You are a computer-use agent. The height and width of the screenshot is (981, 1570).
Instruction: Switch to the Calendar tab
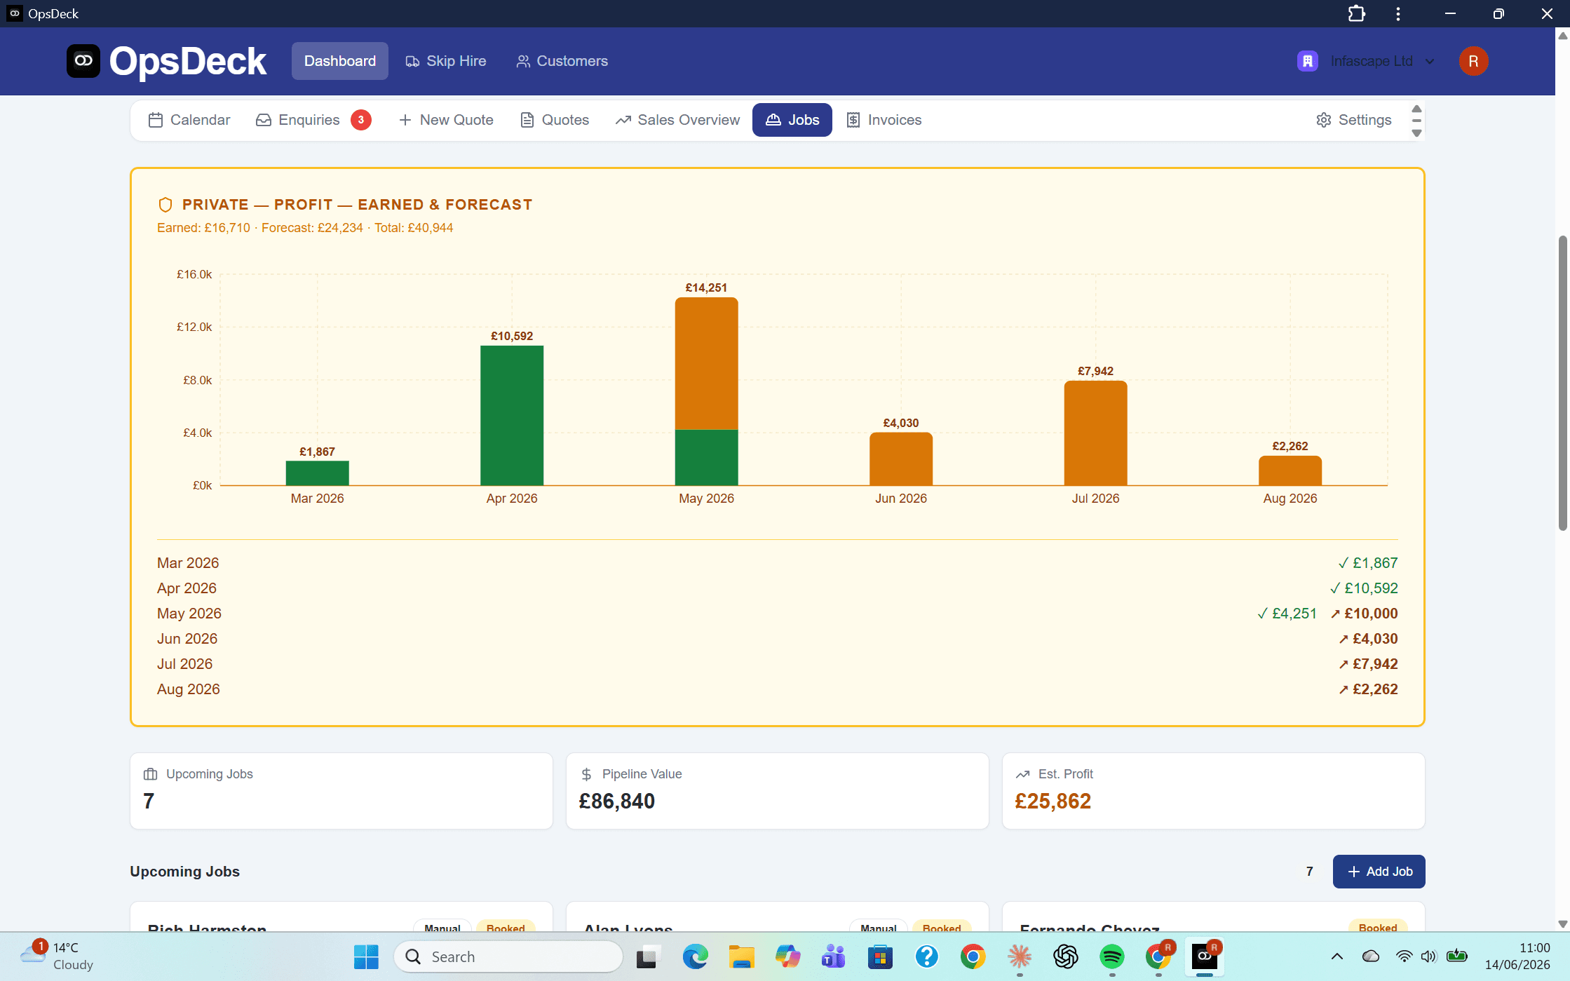click(x=189, y=120)
